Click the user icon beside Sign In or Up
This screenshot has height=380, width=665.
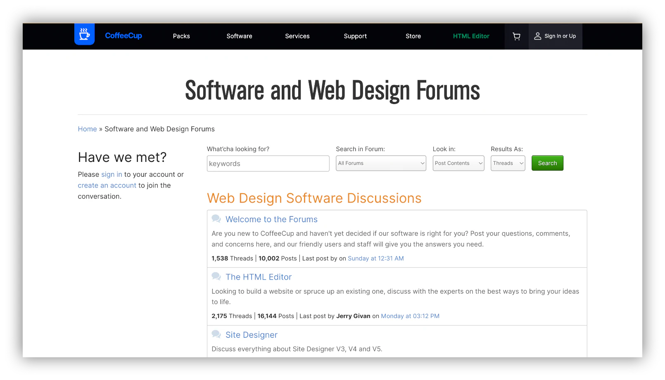pos(537,36)
